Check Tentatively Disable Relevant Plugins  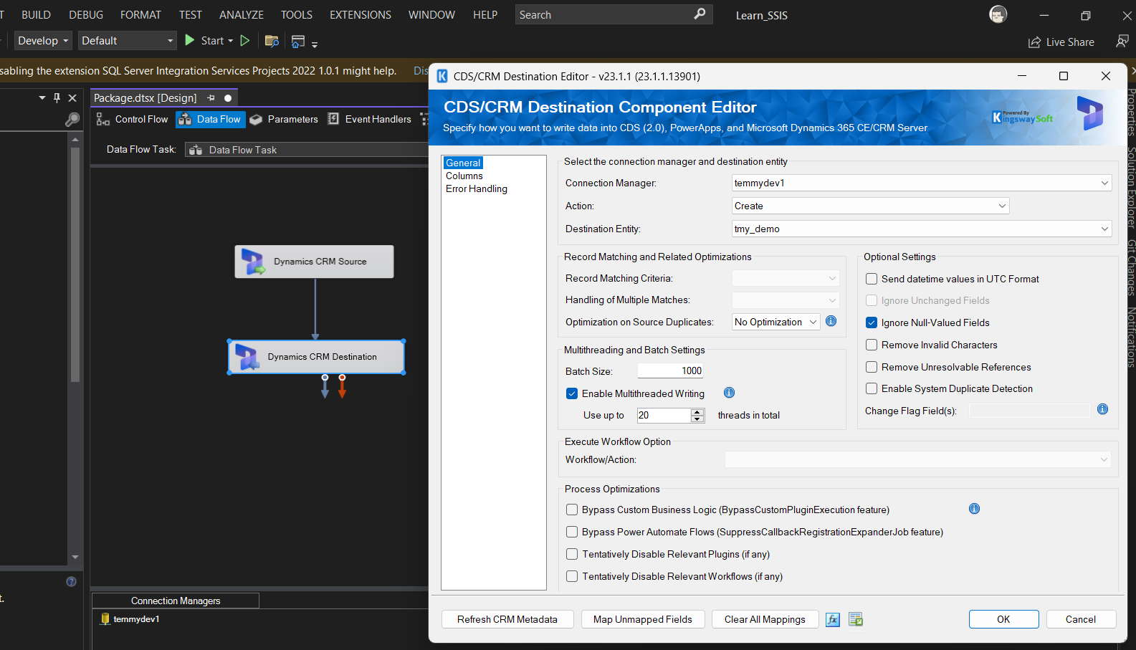(x=572, y=554)
